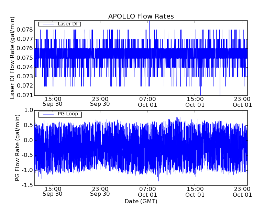Click the blue line sample in Laser DI legend
This screenshot has height=206, width=275.
[48, 24]
